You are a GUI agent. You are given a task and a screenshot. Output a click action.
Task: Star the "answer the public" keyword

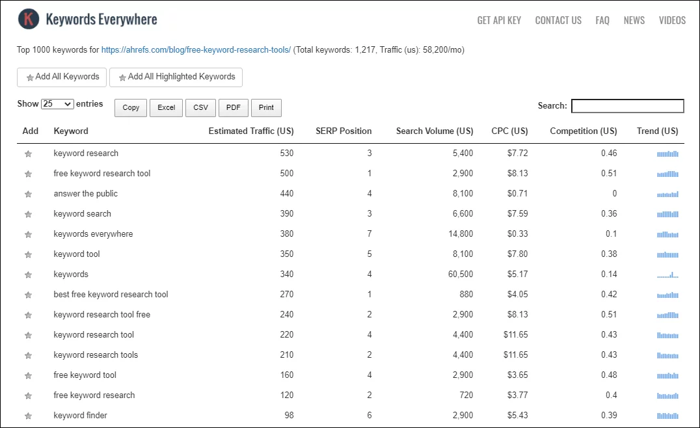(28, 194)
